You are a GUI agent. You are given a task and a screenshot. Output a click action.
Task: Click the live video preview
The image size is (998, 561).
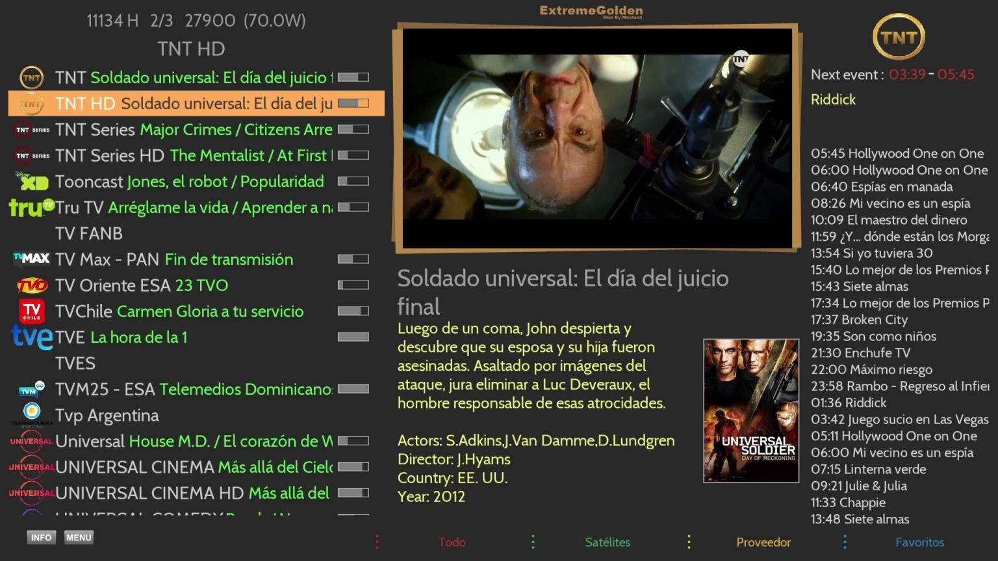tap(597, 138)
